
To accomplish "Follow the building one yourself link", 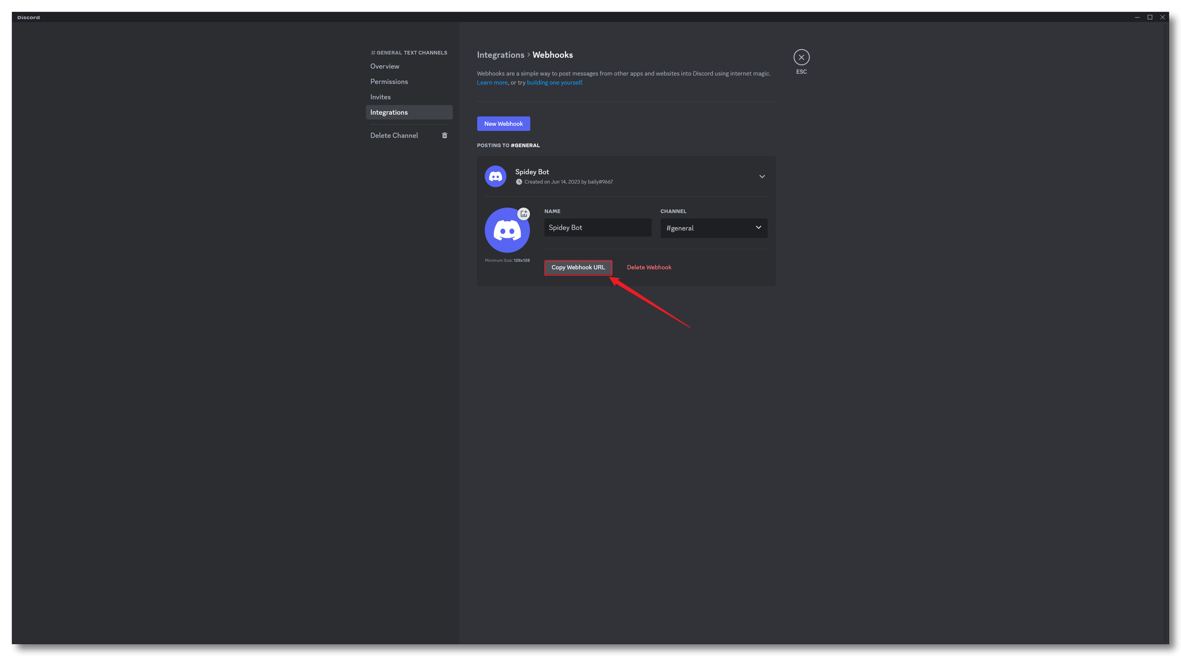I will [554, 83].
